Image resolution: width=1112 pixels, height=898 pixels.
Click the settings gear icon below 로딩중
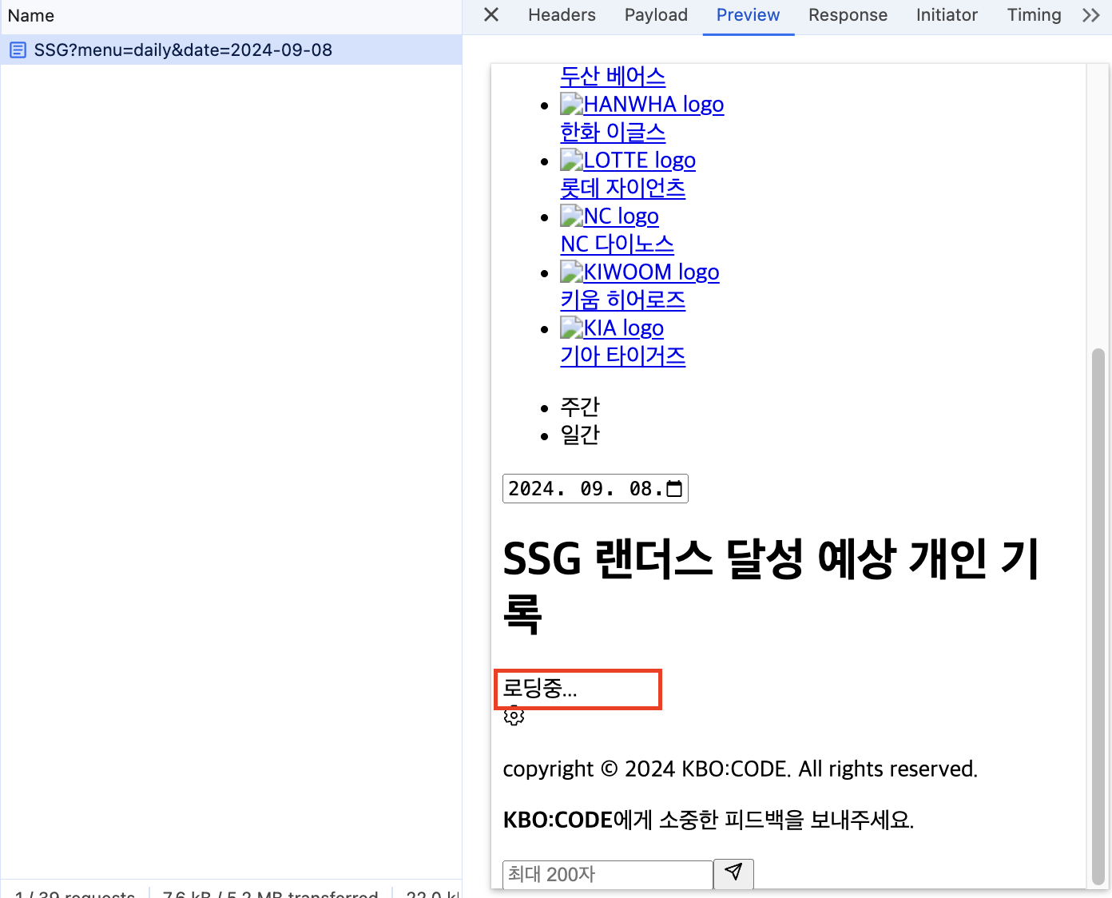coord(514,717)
